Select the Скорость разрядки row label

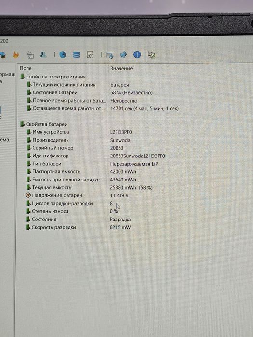[x=54, y=227]
